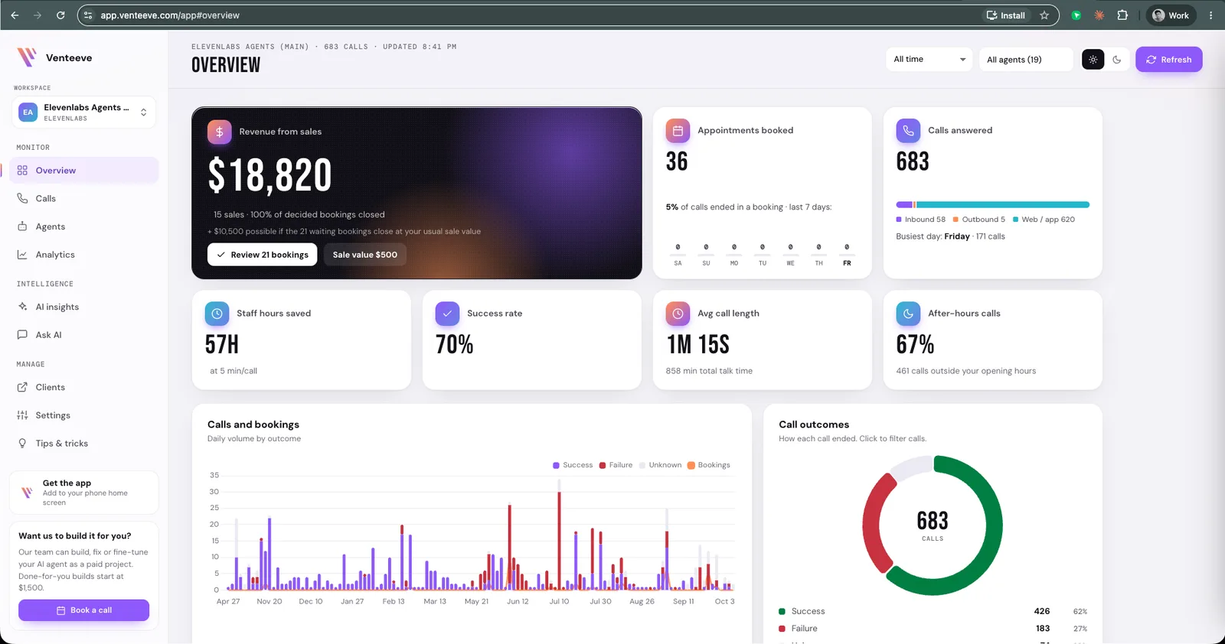Open the Work profile menu in browser
This screenshot has width=1225, height=644.
tap(1171, 15)
